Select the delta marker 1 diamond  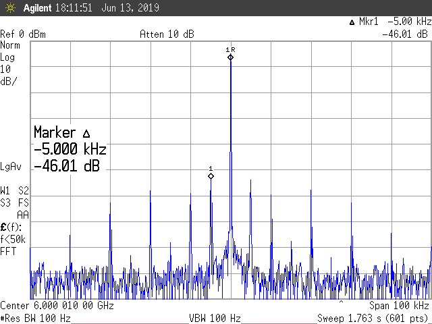pyautogui.click(x=211, y=176)
